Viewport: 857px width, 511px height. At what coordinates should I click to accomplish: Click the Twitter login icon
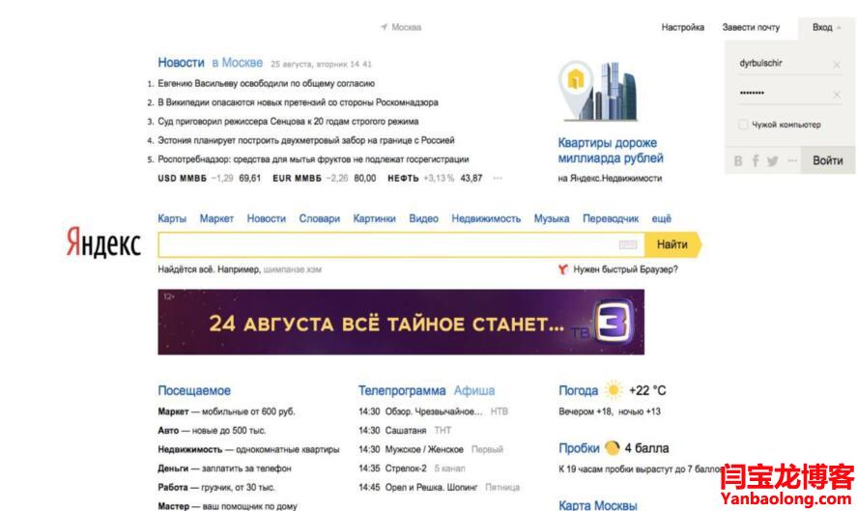click(772, 161)
